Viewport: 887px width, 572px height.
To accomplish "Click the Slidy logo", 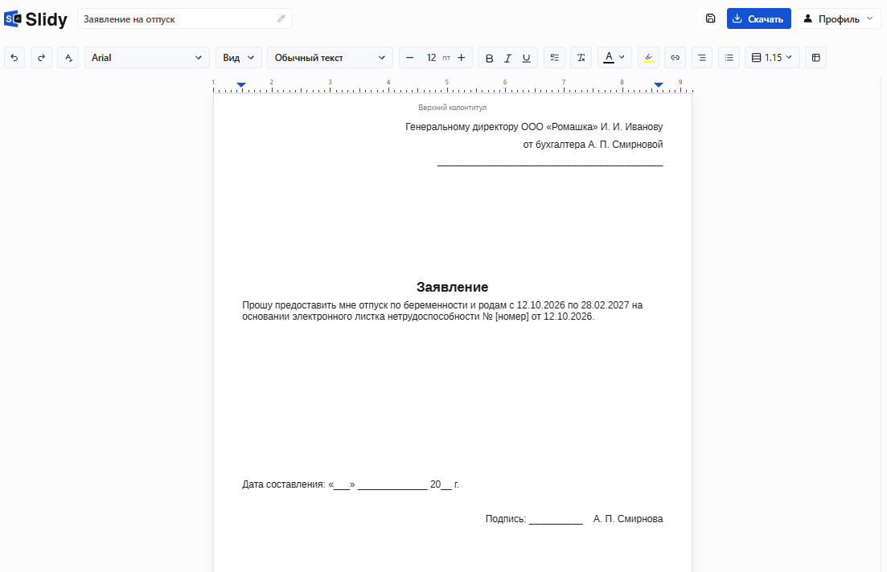I will pos(35,19).
